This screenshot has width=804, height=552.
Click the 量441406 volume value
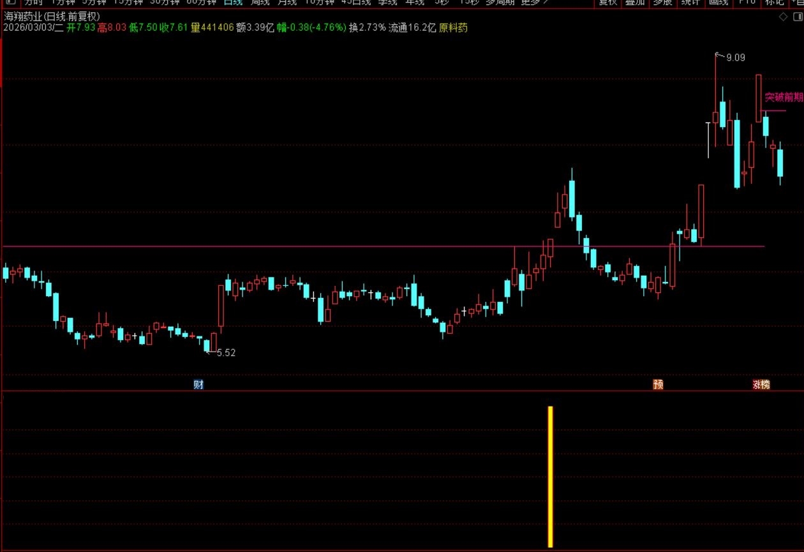pos(211,28)
